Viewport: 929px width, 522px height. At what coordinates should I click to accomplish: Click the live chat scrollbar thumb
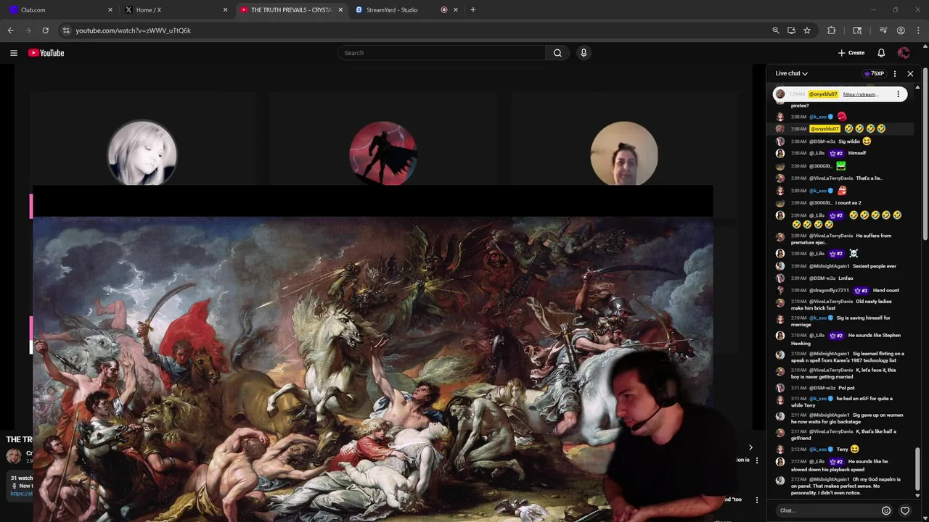pyautogui.click(x=917, y=468)
